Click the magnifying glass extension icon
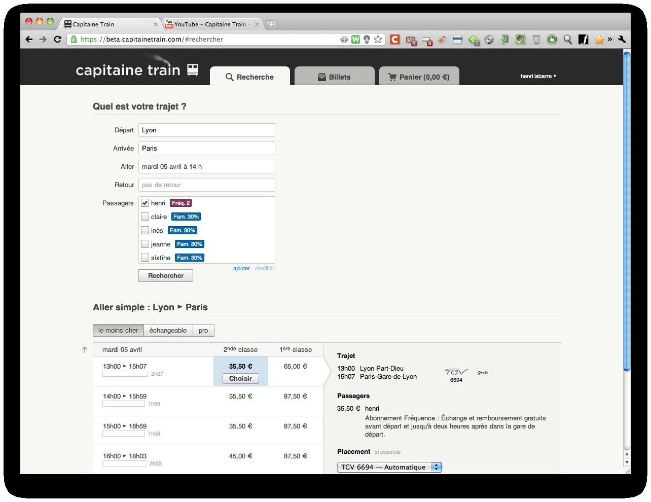This screenshot has width=651, height=502. [x=568, y=39]
